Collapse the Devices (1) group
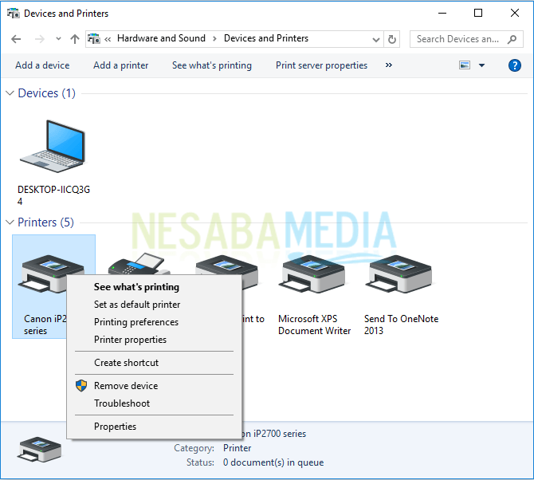 point(10,92)
